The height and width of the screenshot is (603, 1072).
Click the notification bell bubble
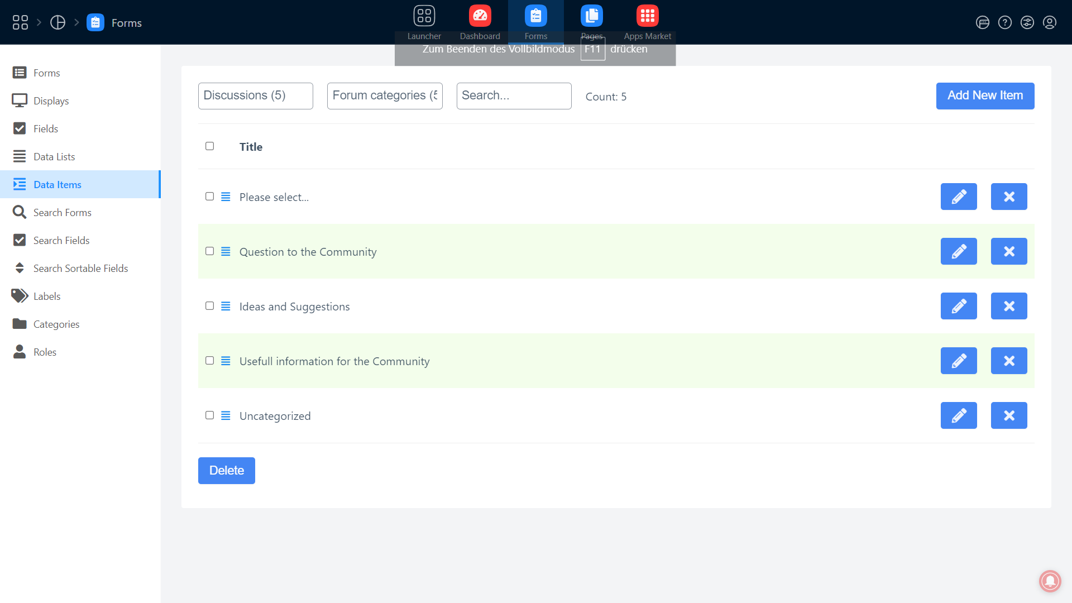pos(1050,581)
